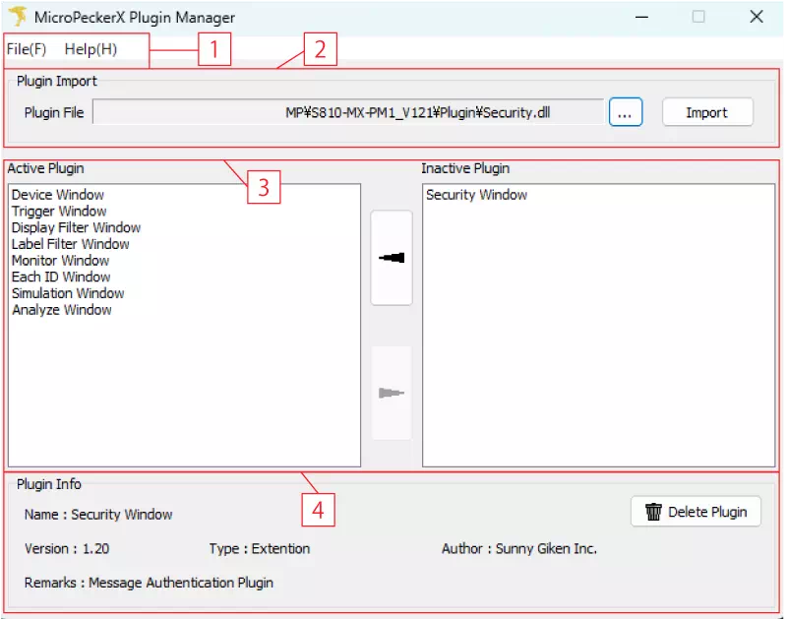The width and height of the screenshot is (787, 619).
Task: Open the File(F) menu
Action: click(x=27, y=49)
